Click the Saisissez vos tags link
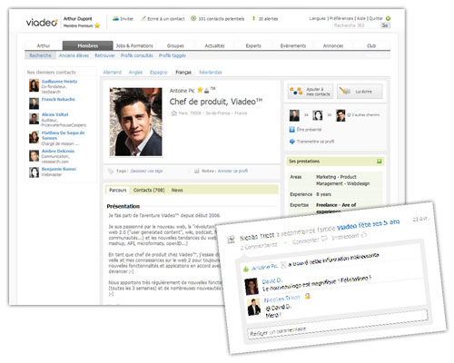 coord(146,171)
